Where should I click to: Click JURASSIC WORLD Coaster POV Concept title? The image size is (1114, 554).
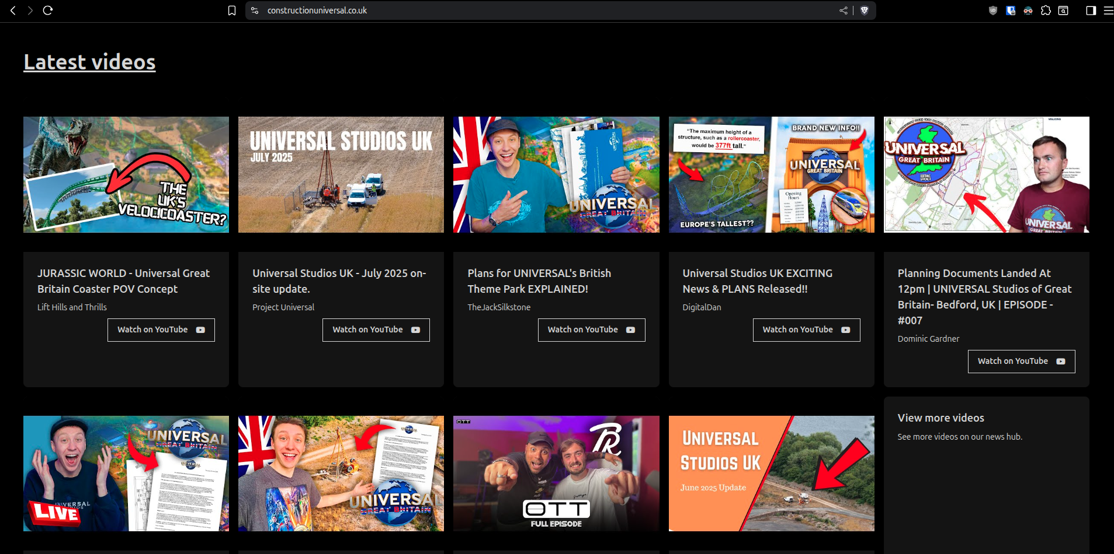click(x=124, y=281)
